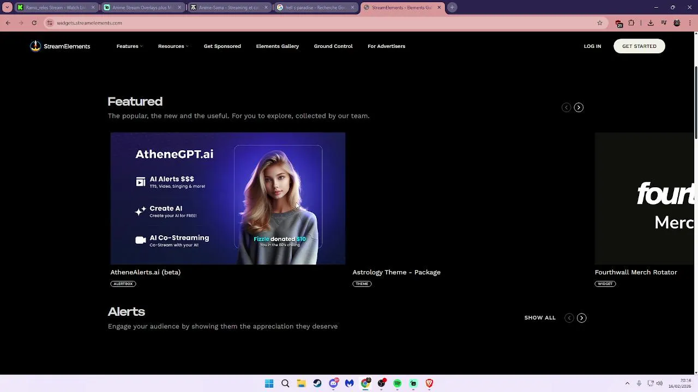Previous arrow in Alerts carousel
This screenshot has width=698, height=392.
[569, 318]
